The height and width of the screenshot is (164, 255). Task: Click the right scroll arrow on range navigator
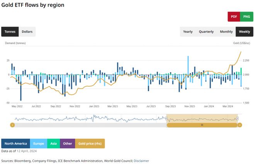[240, 125]
